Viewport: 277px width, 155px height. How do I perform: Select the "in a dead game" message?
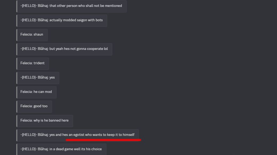pyautogui.click(x=61, y=149)
